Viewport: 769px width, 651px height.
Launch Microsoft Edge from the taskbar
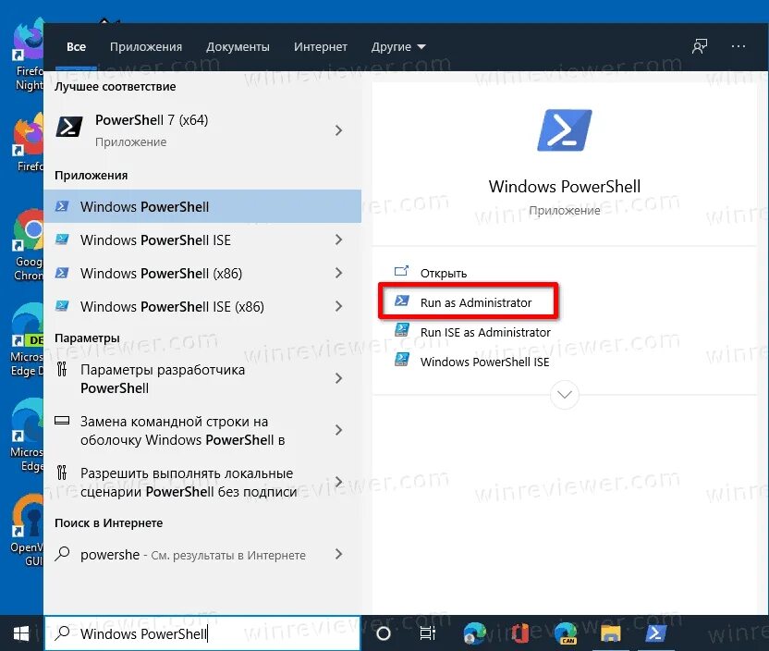coord(473,633)
